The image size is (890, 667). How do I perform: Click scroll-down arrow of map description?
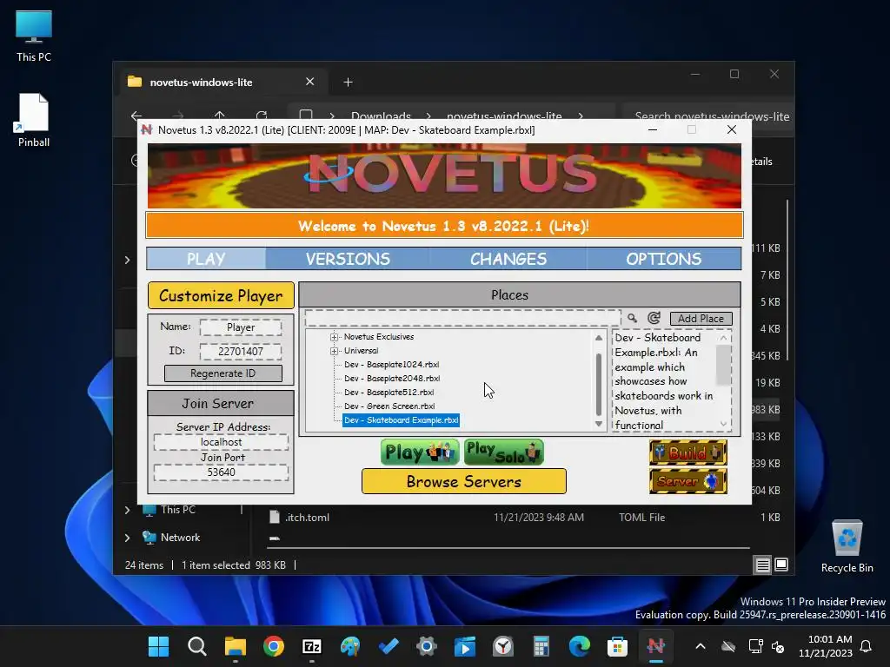(x=723, y=424)
